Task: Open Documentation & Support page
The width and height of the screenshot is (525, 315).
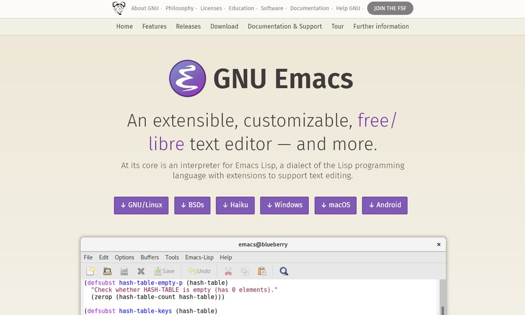Action: [x=285, y=26]
